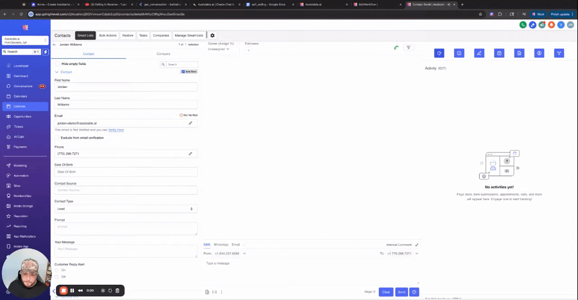
Task: Collapse the Contact section chevron
Action: click(57, 72)
